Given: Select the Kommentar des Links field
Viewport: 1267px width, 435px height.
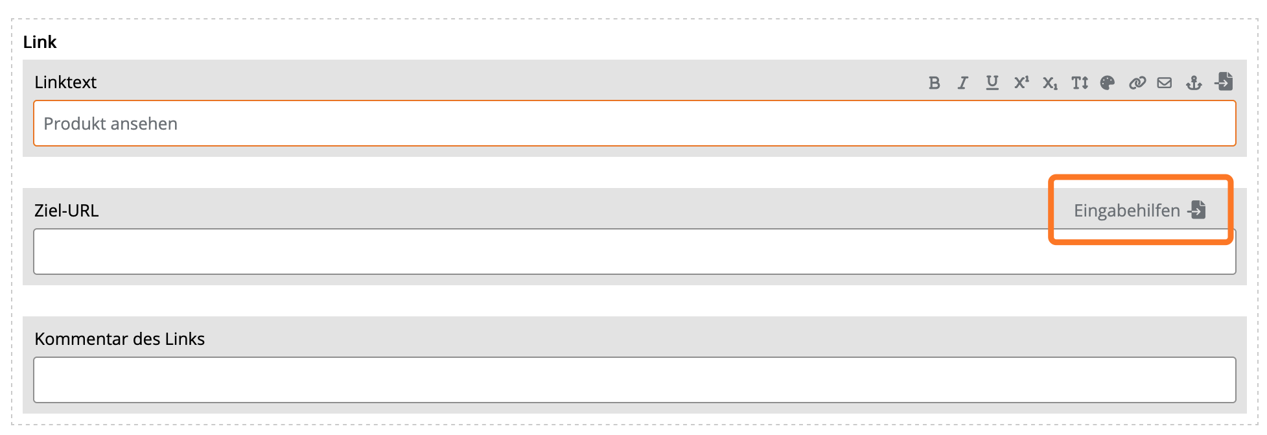Looking at the screenshot, I should 634,380.
